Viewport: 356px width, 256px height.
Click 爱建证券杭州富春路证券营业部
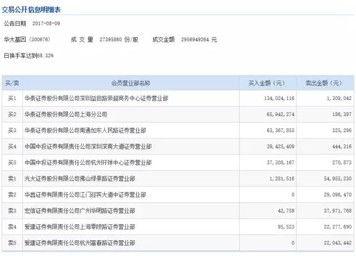click(x=80, y=243)
